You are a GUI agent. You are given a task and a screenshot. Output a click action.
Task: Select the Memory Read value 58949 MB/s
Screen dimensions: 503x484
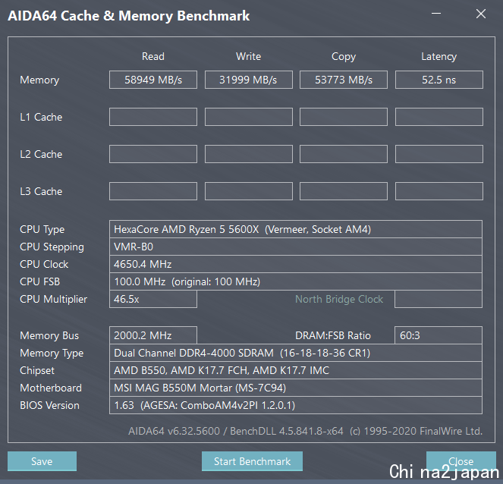tap(153, 80)
